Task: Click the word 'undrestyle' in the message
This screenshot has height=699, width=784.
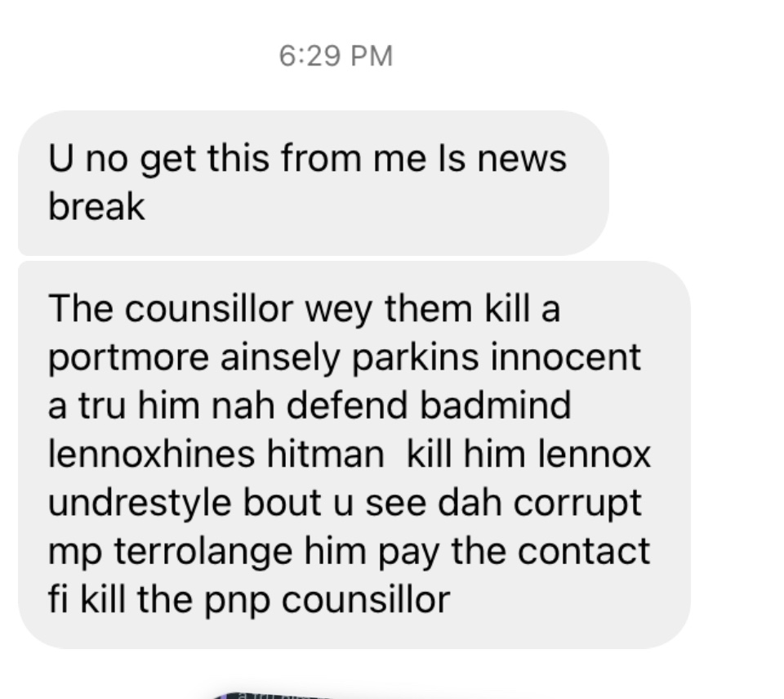Action: coord(140,504)
